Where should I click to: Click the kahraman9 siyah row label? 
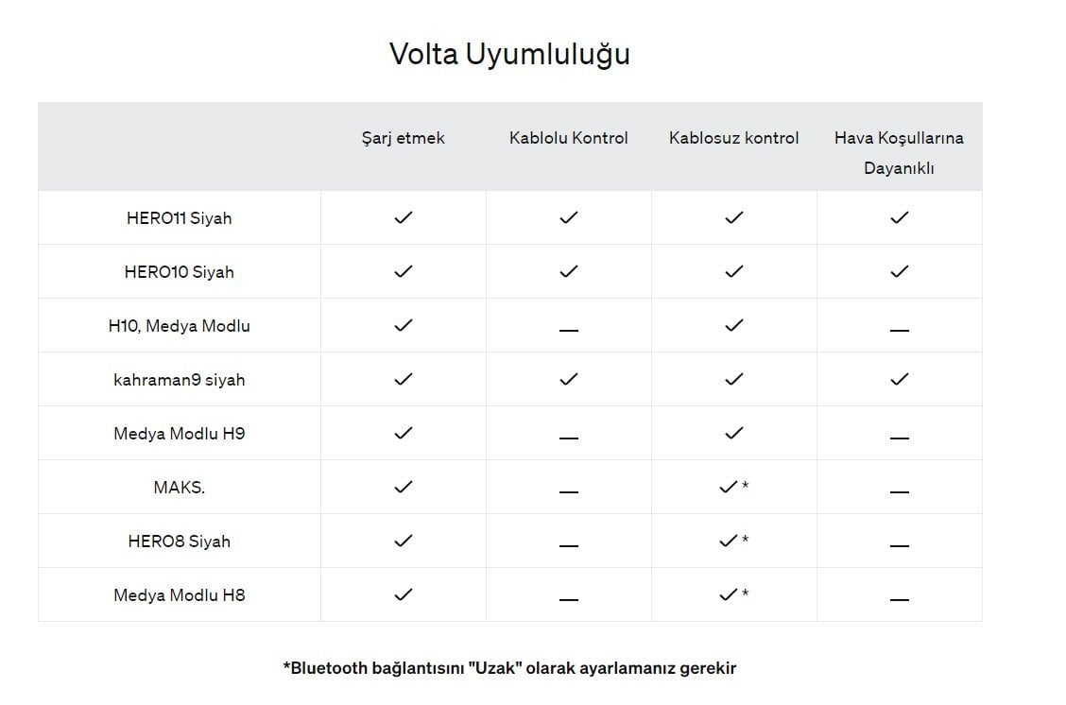click(x=179, y=380)
